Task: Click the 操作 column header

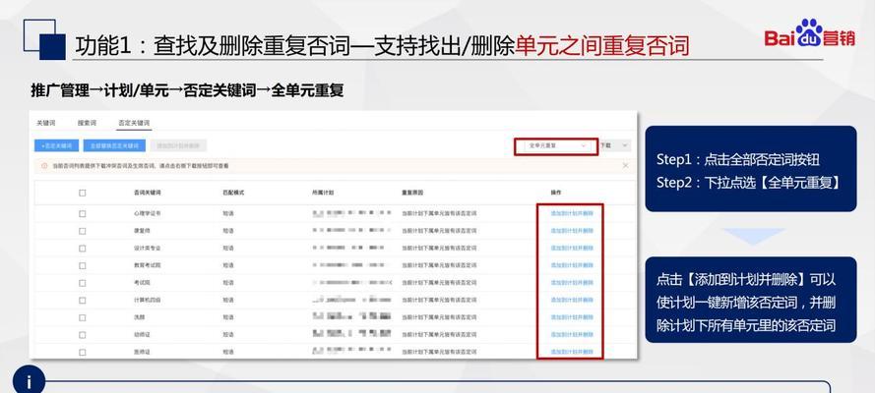Action: [x=556, y=193]
